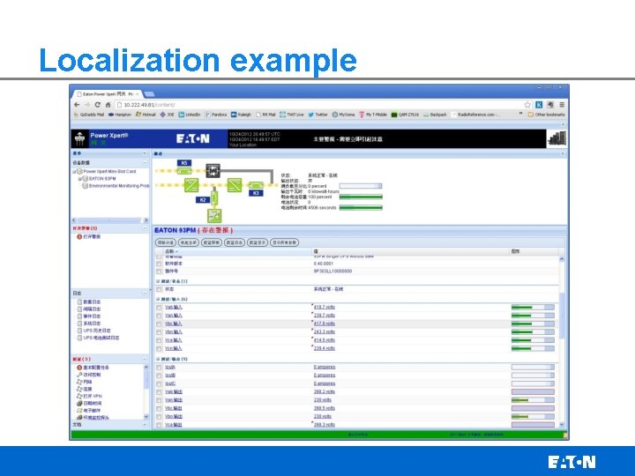The image size is (635, 476).
Task: Click the second pill button in the toolbar
Action: [x=189, y=242]
